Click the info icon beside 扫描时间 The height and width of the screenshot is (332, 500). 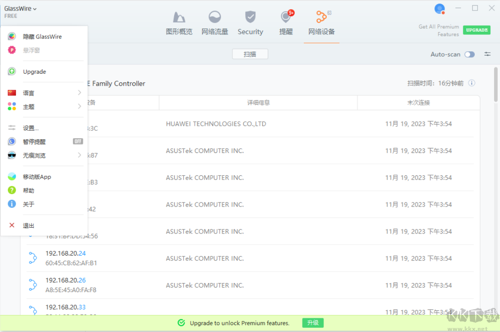472,83
